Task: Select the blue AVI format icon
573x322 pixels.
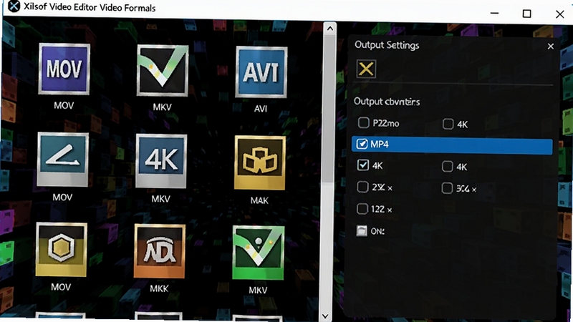Action: [x=261, y=72]
